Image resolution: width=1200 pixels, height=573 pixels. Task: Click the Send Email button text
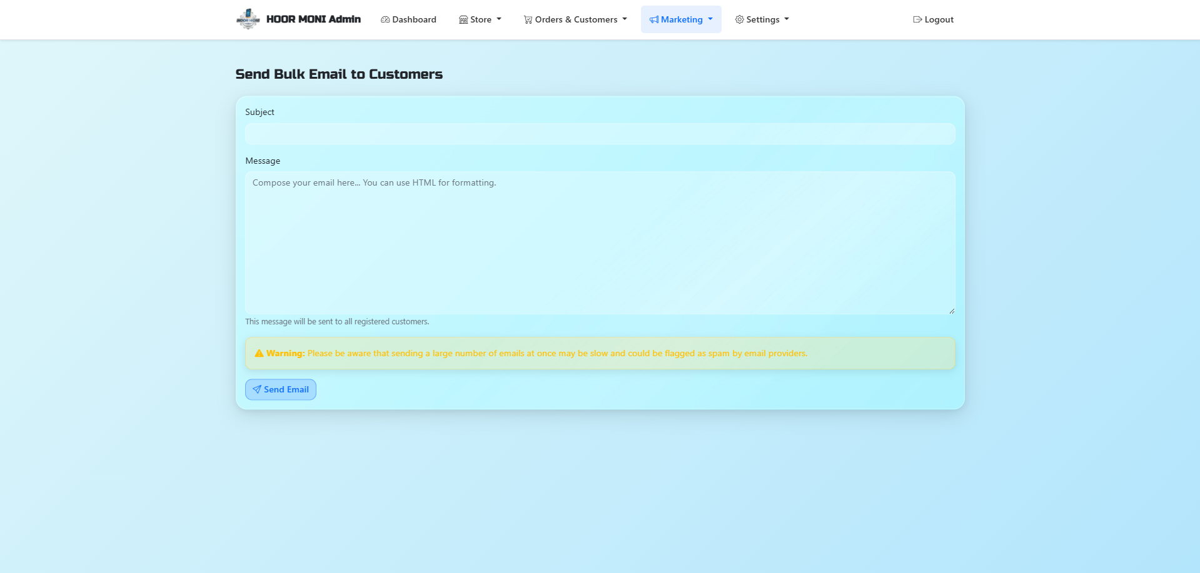click(286, 389)
